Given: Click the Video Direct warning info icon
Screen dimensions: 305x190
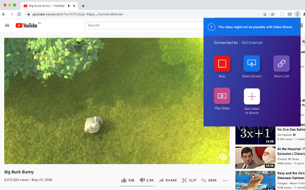Looking at the screenshot, I should tap(212, 27).
